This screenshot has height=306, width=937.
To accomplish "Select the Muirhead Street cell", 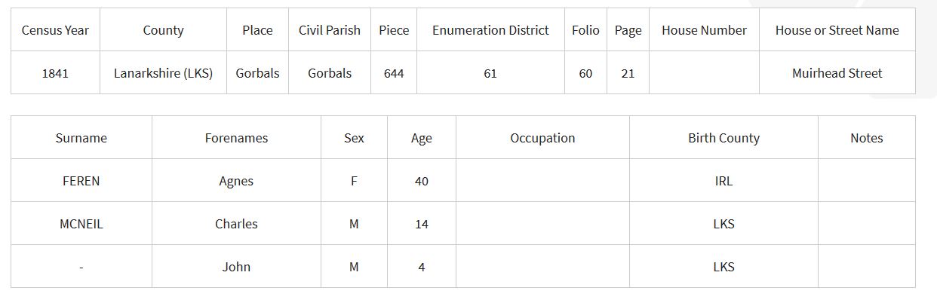I will pos(837,73).
